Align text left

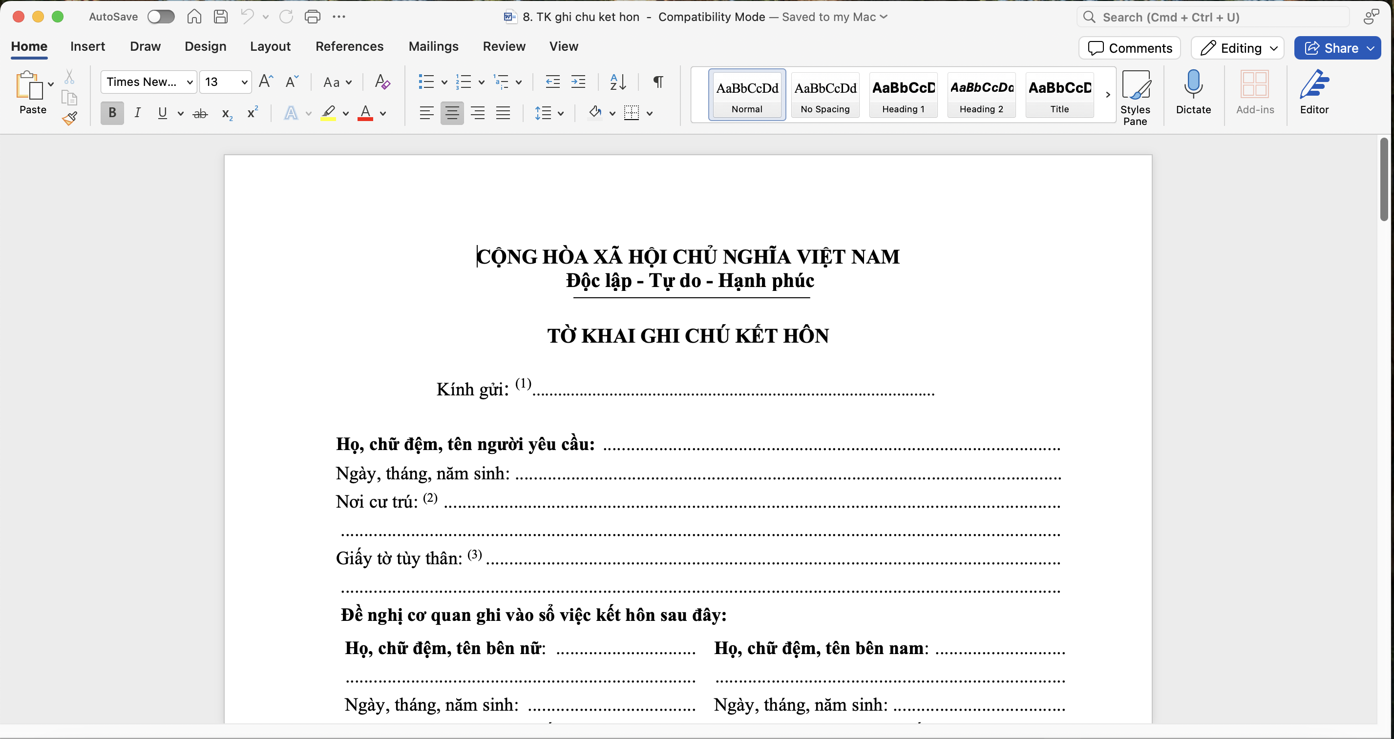(x=426, y=113)
